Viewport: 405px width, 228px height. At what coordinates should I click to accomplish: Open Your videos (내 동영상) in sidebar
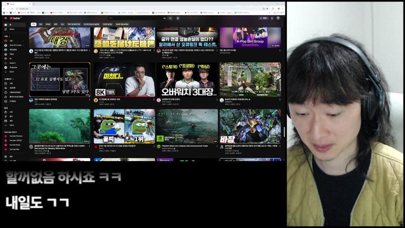(14, 101)
